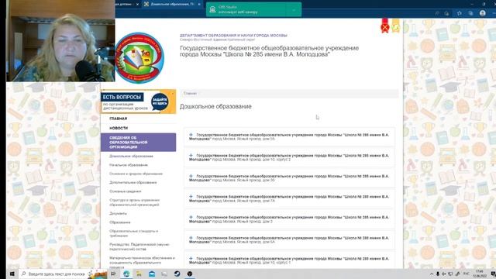Open Task View on the taskbar
The height and width of the screenshot is (279, 496).
113,274
